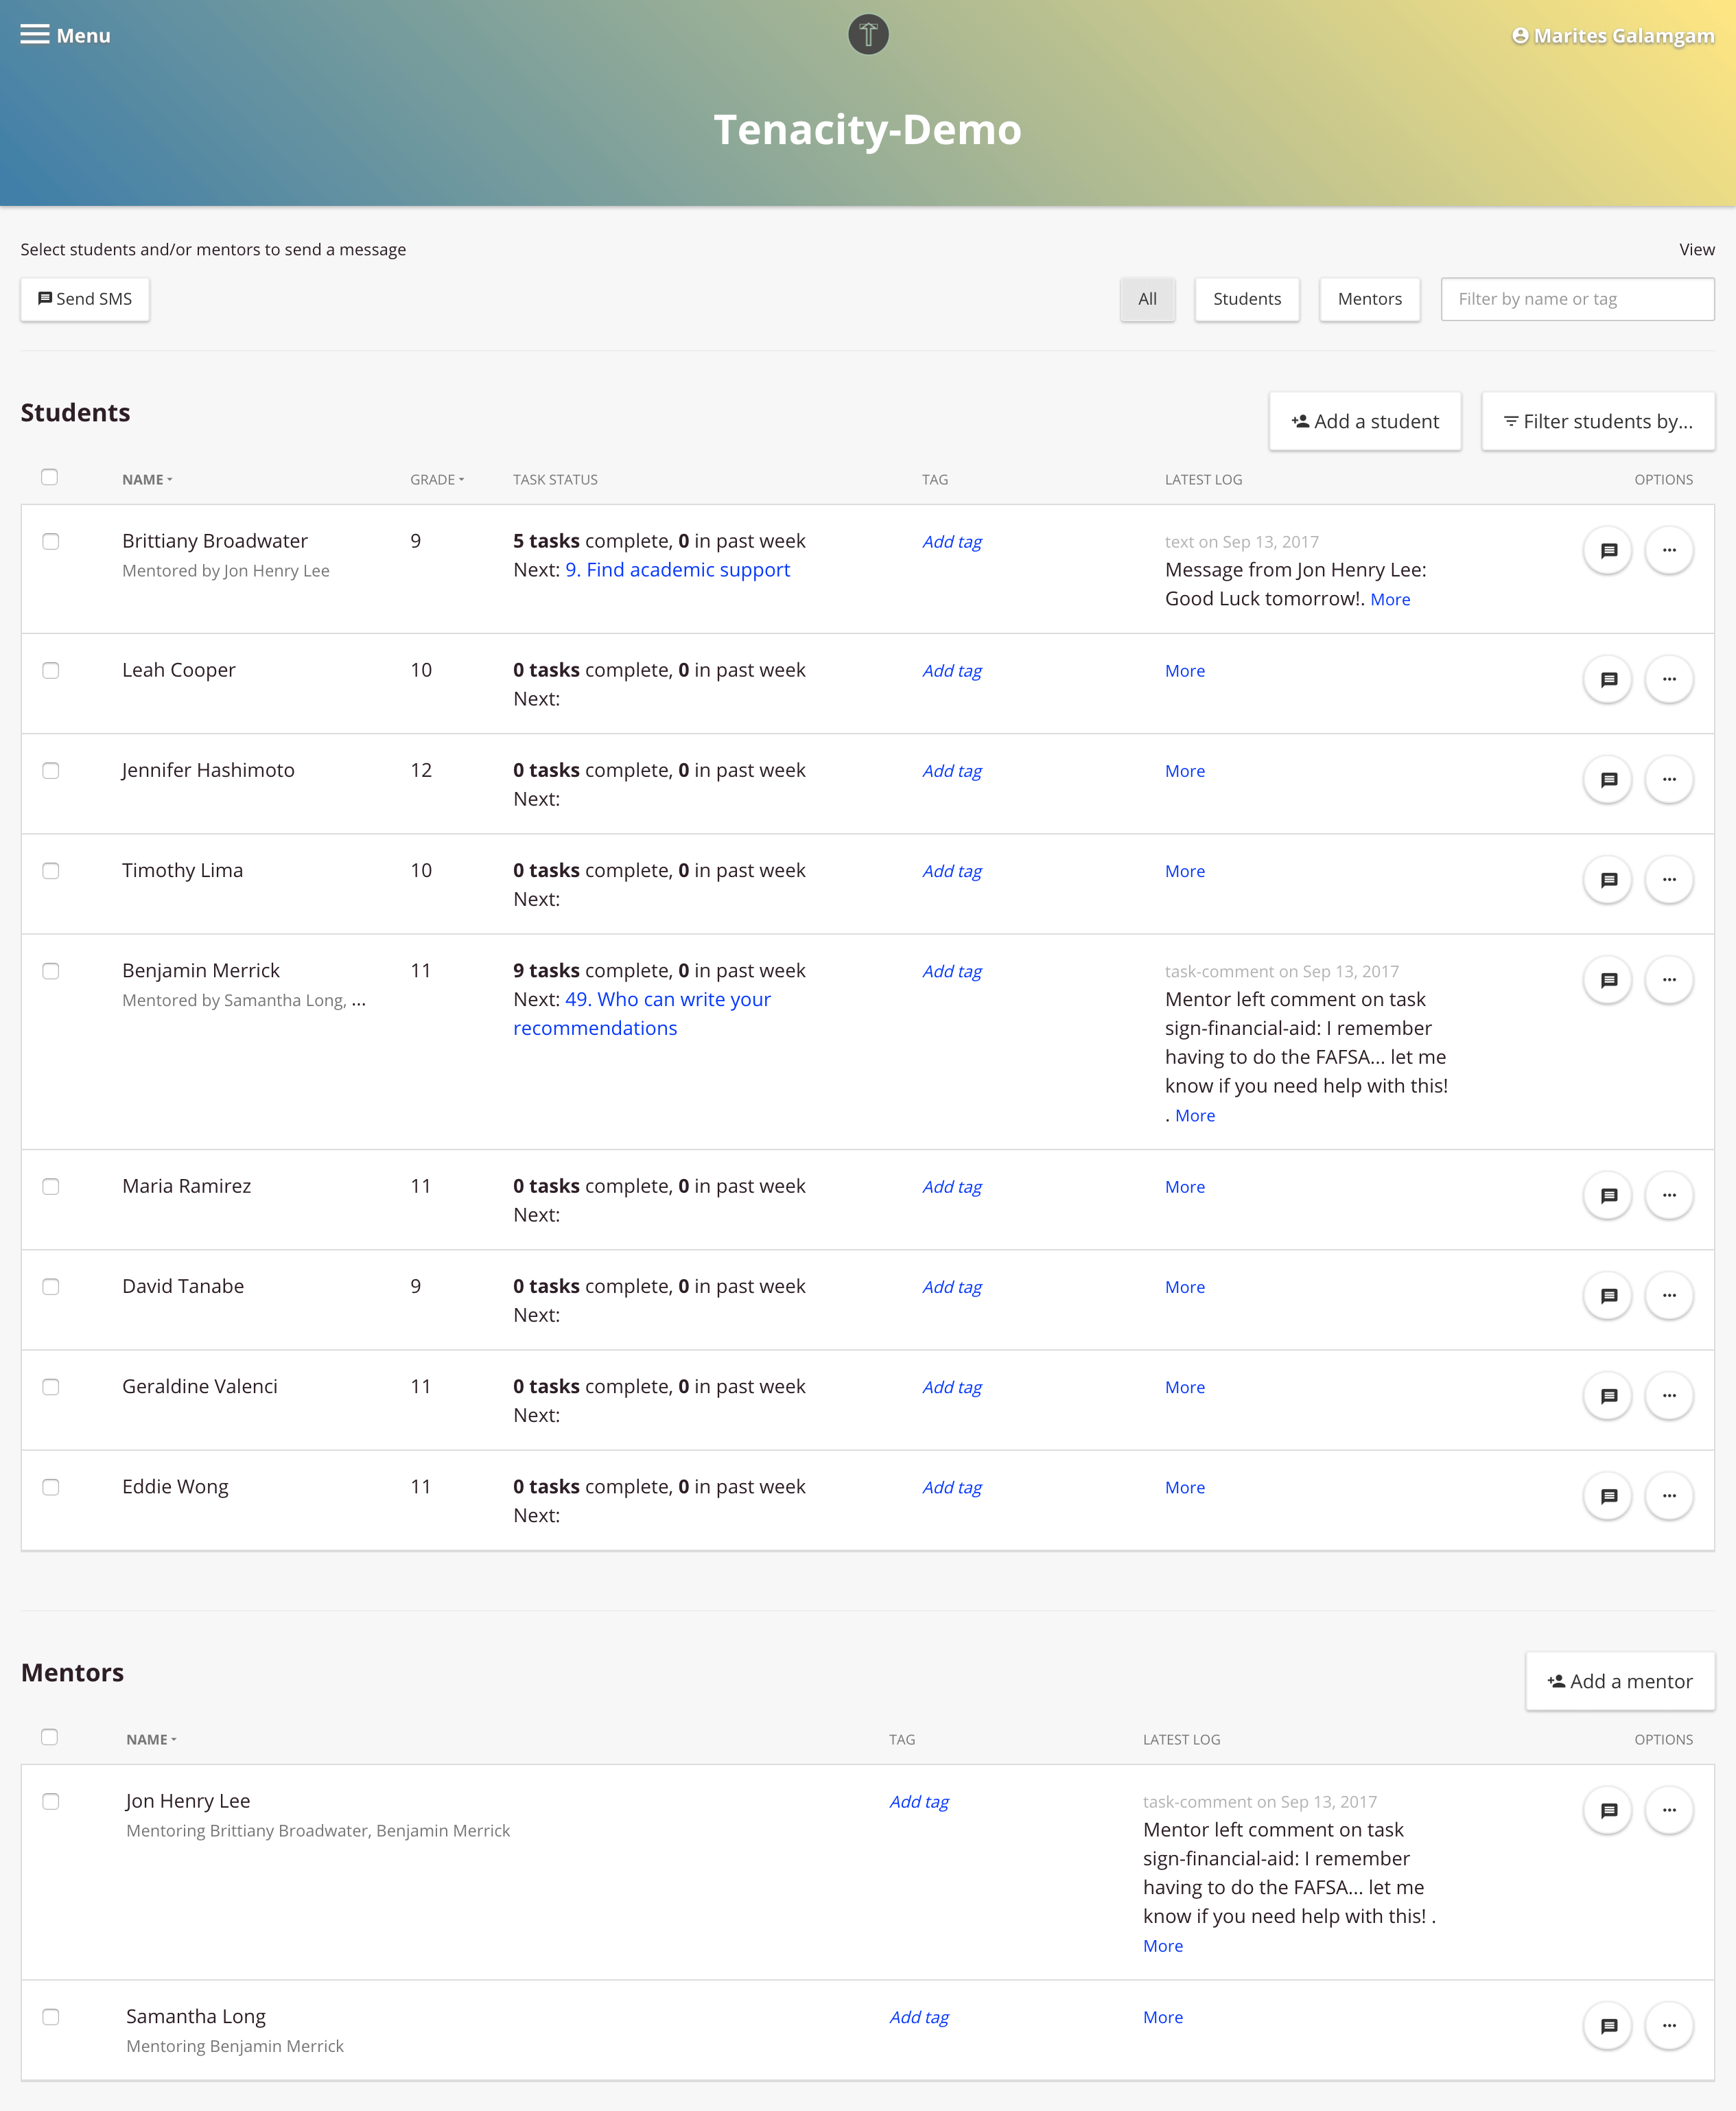Check the box for Timothy Lima

(51, 871)
